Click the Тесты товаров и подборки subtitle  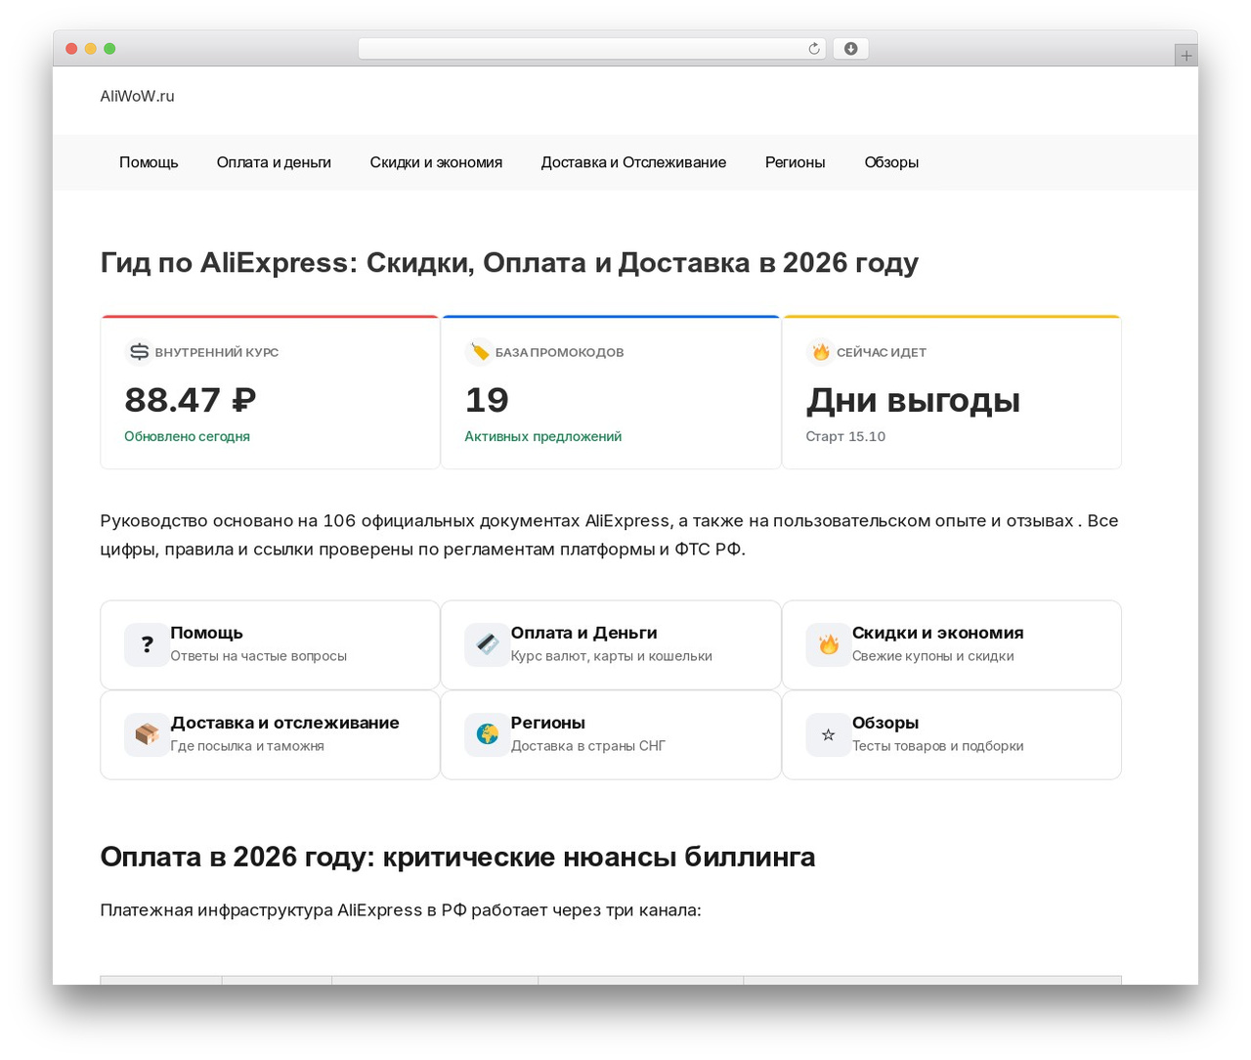[937, 746]
